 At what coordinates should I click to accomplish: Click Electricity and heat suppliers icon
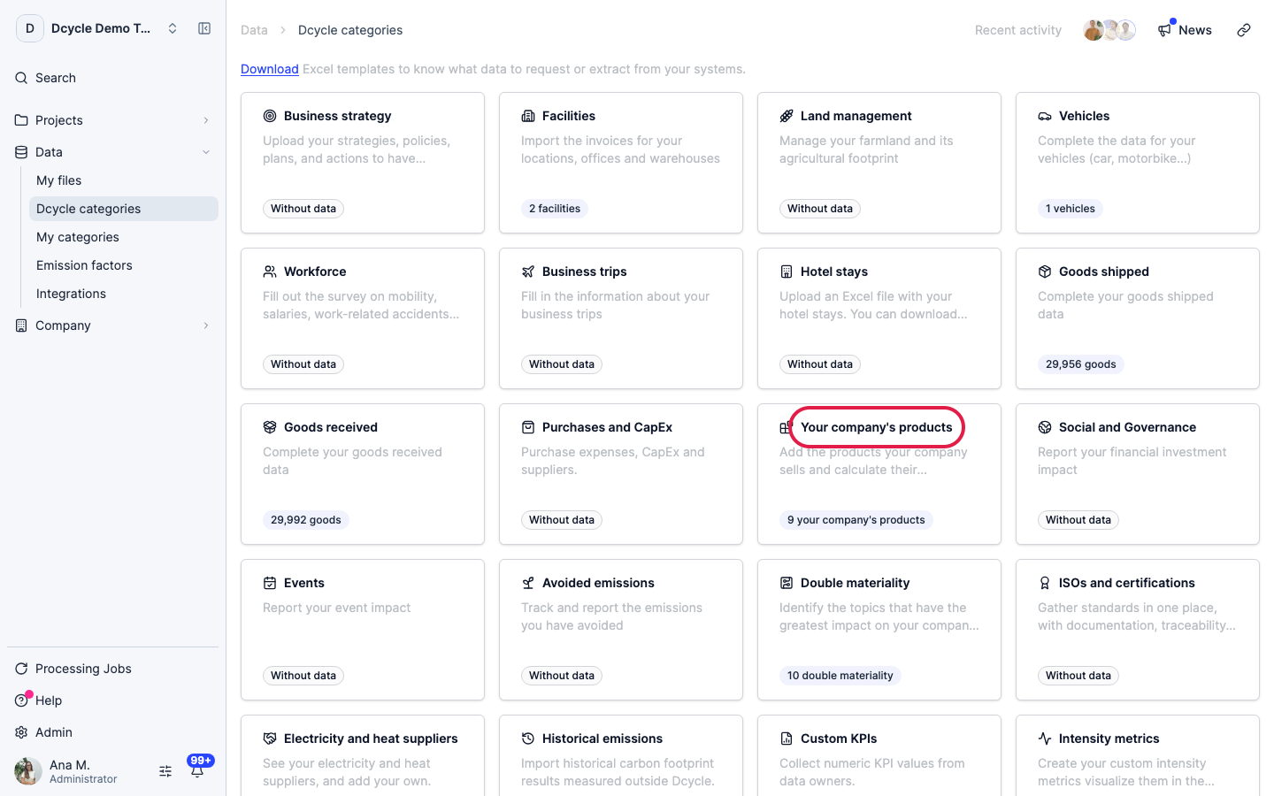coord(270,739)
